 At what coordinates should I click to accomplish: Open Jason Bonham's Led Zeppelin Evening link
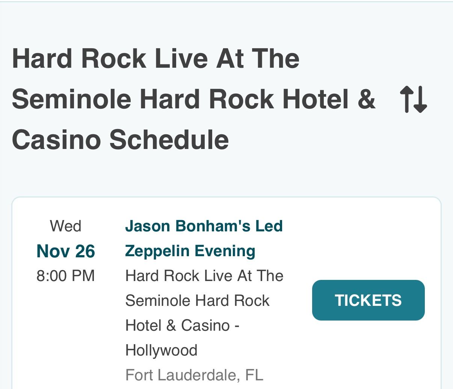pos(204,238)
